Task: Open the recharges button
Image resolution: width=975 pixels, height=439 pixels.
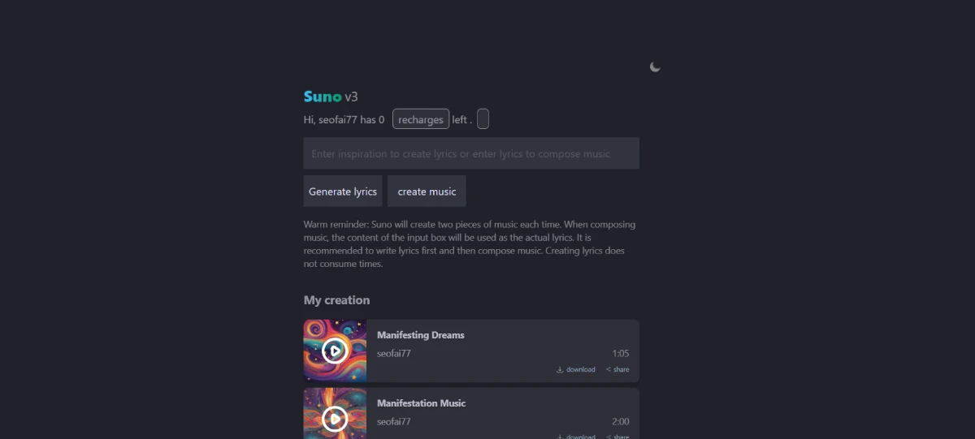Action: tap(421, 119)
